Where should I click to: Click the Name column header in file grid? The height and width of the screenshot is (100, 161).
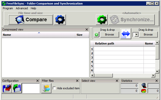coord(150,43)
